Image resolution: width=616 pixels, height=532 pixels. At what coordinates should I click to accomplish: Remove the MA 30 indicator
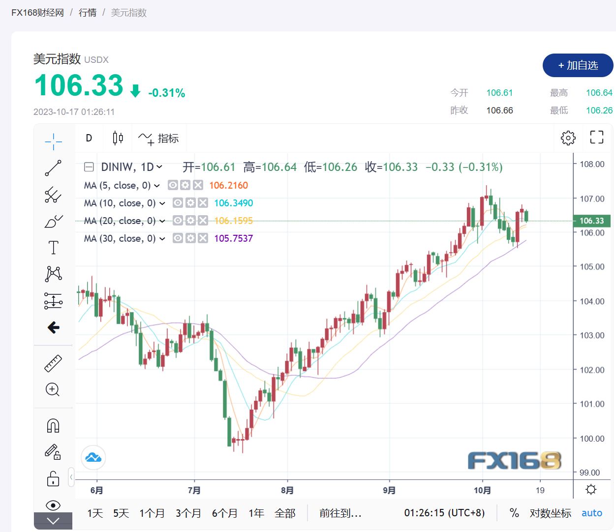click(x=203, y=238)
